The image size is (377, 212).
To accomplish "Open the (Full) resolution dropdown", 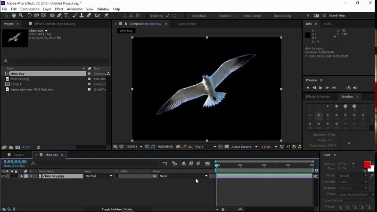I will click(205, 147).
